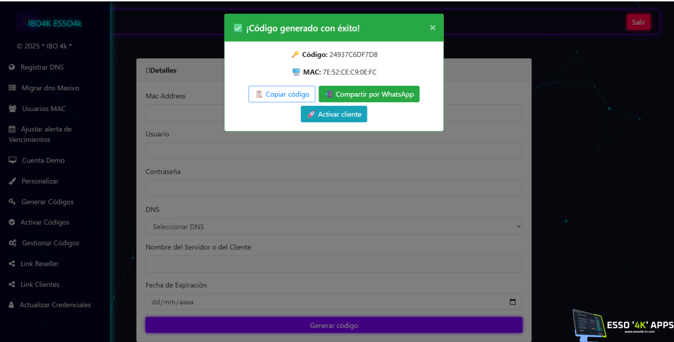Open the date picker calendar in Fecha de Expiración
Screen dimensions: 674x342
point(512,302)
